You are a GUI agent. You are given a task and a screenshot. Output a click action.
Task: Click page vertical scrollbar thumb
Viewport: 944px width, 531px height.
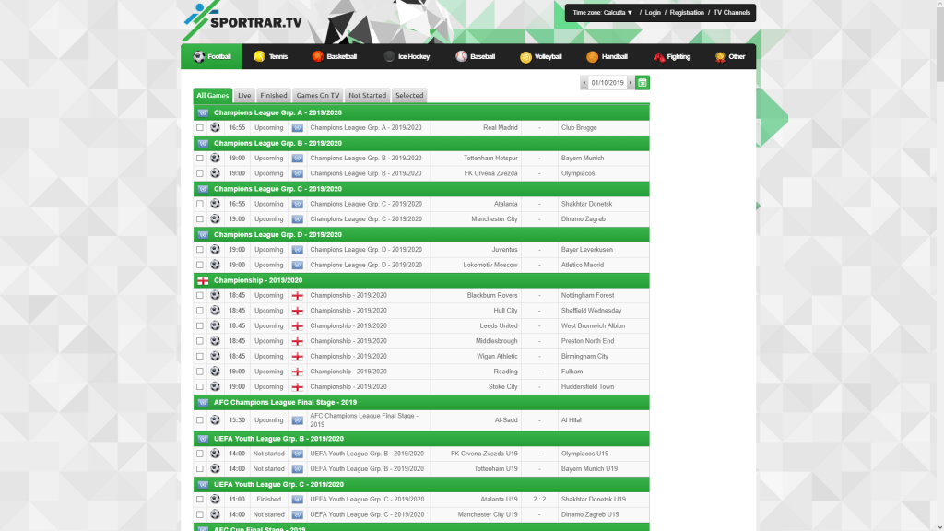click(x=939, y=44)
